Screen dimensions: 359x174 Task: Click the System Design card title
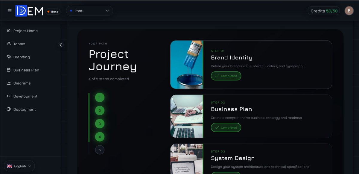(x=233, y=158)
